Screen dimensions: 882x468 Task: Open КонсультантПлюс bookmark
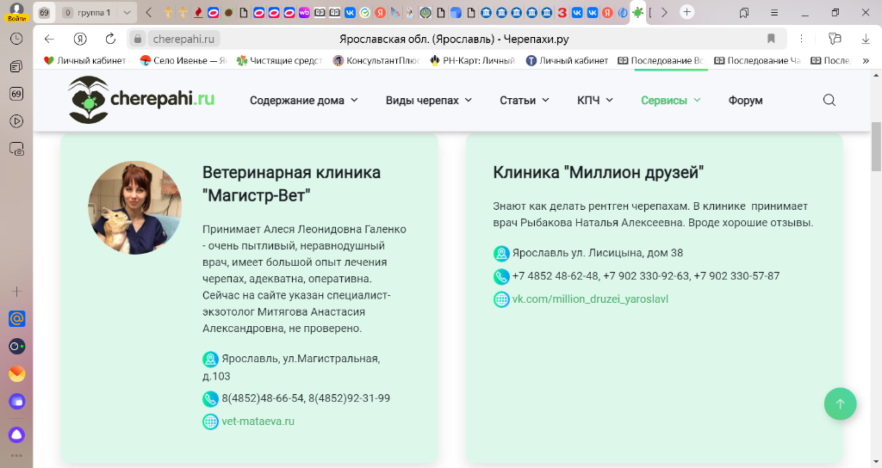376,60
